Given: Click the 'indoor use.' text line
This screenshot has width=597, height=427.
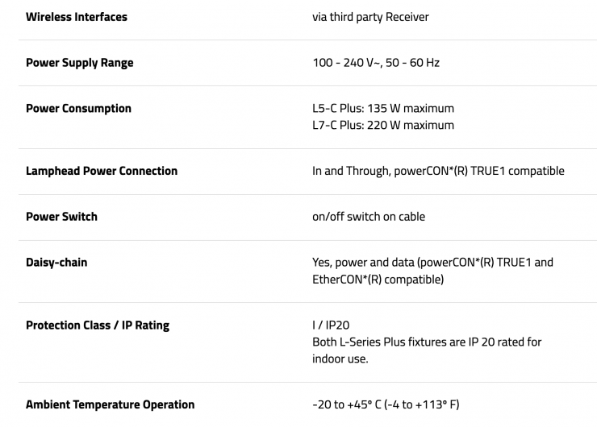Looking at the screenshot, I should pyautogui.click(x=340, y=359).
